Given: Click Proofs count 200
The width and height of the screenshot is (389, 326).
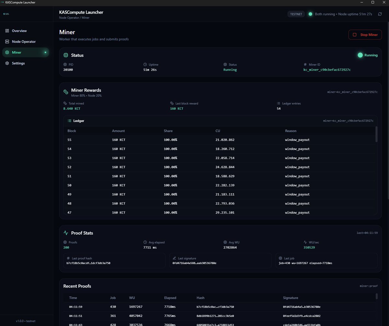Looking at the screenshot, I should coord(66,248).
